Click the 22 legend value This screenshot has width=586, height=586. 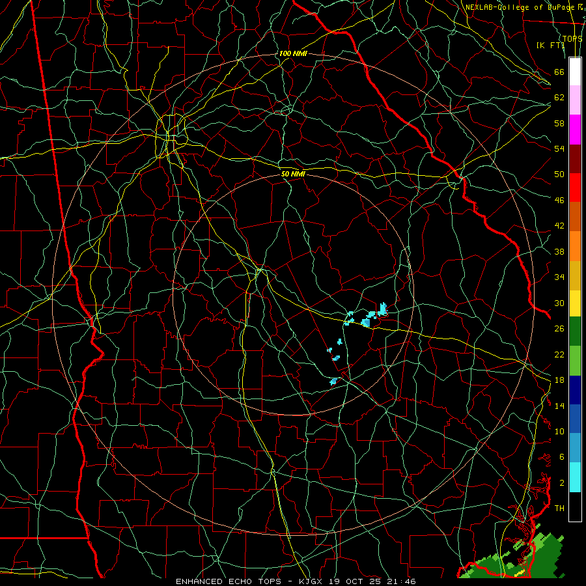tap(559, 355)
